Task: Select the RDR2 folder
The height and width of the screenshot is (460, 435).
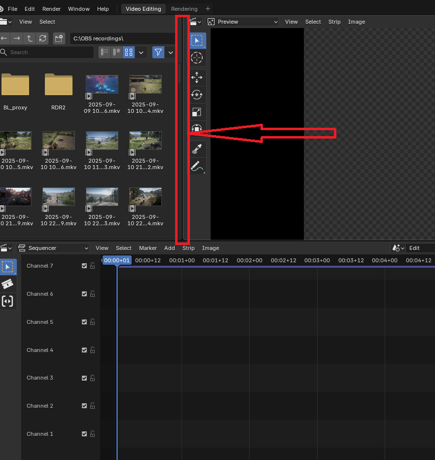Action: 58,91
